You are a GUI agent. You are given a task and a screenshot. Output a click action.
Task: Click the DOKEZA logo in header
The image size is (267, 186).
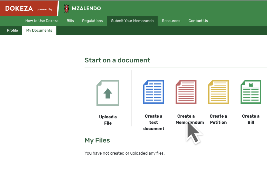19,9
